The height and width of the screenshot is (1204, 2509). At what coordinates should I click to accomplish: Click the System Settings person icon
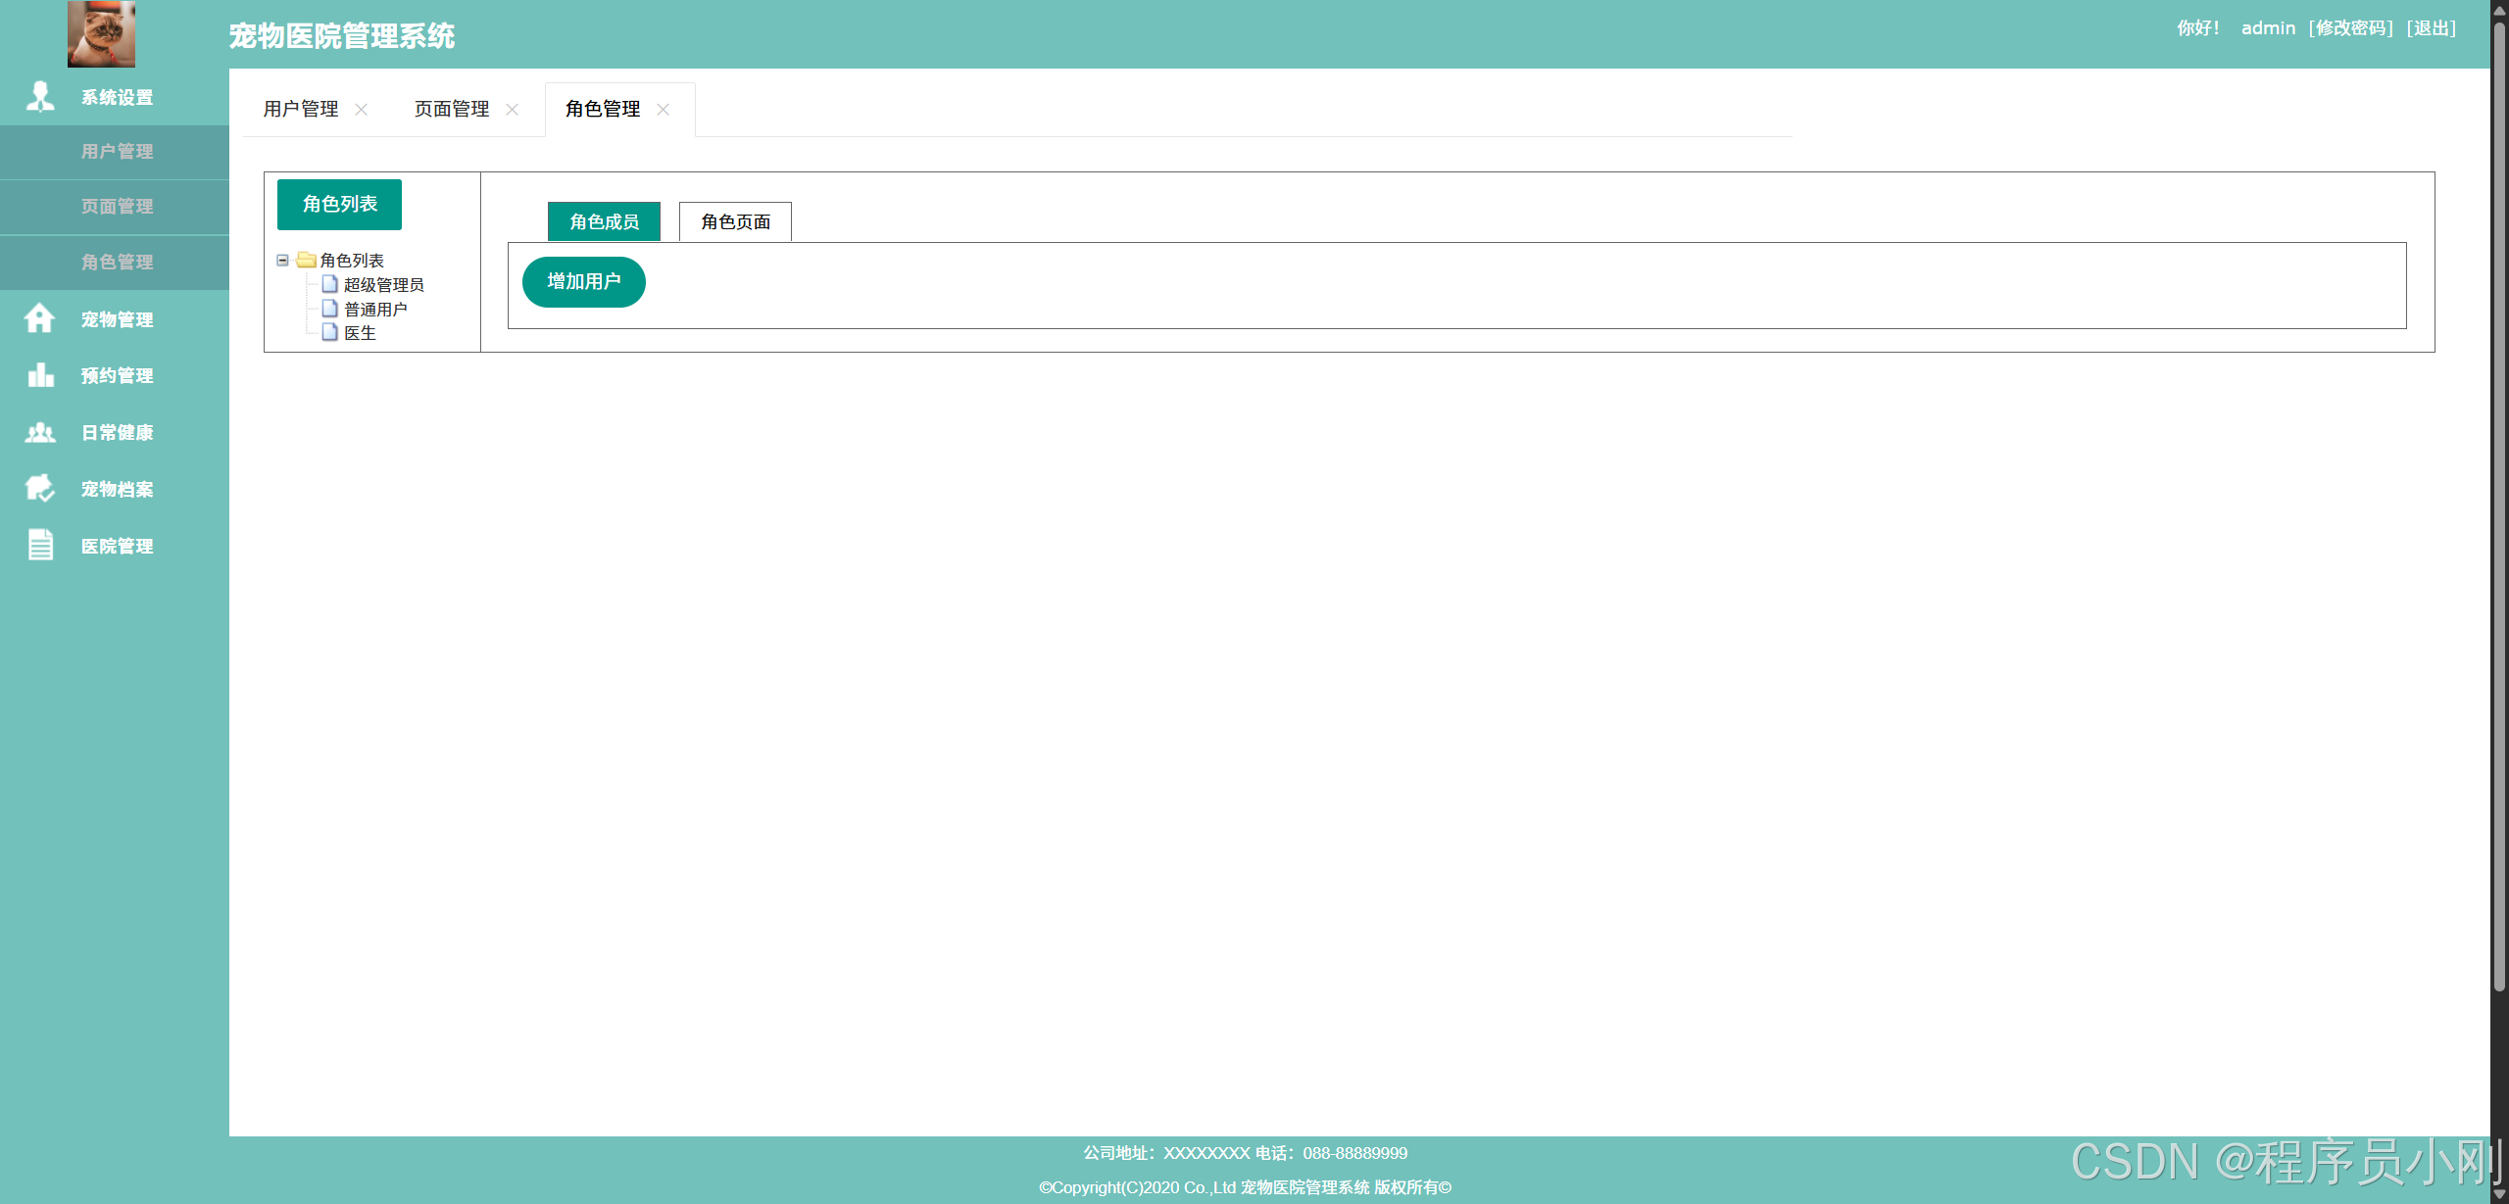point(40,96)
